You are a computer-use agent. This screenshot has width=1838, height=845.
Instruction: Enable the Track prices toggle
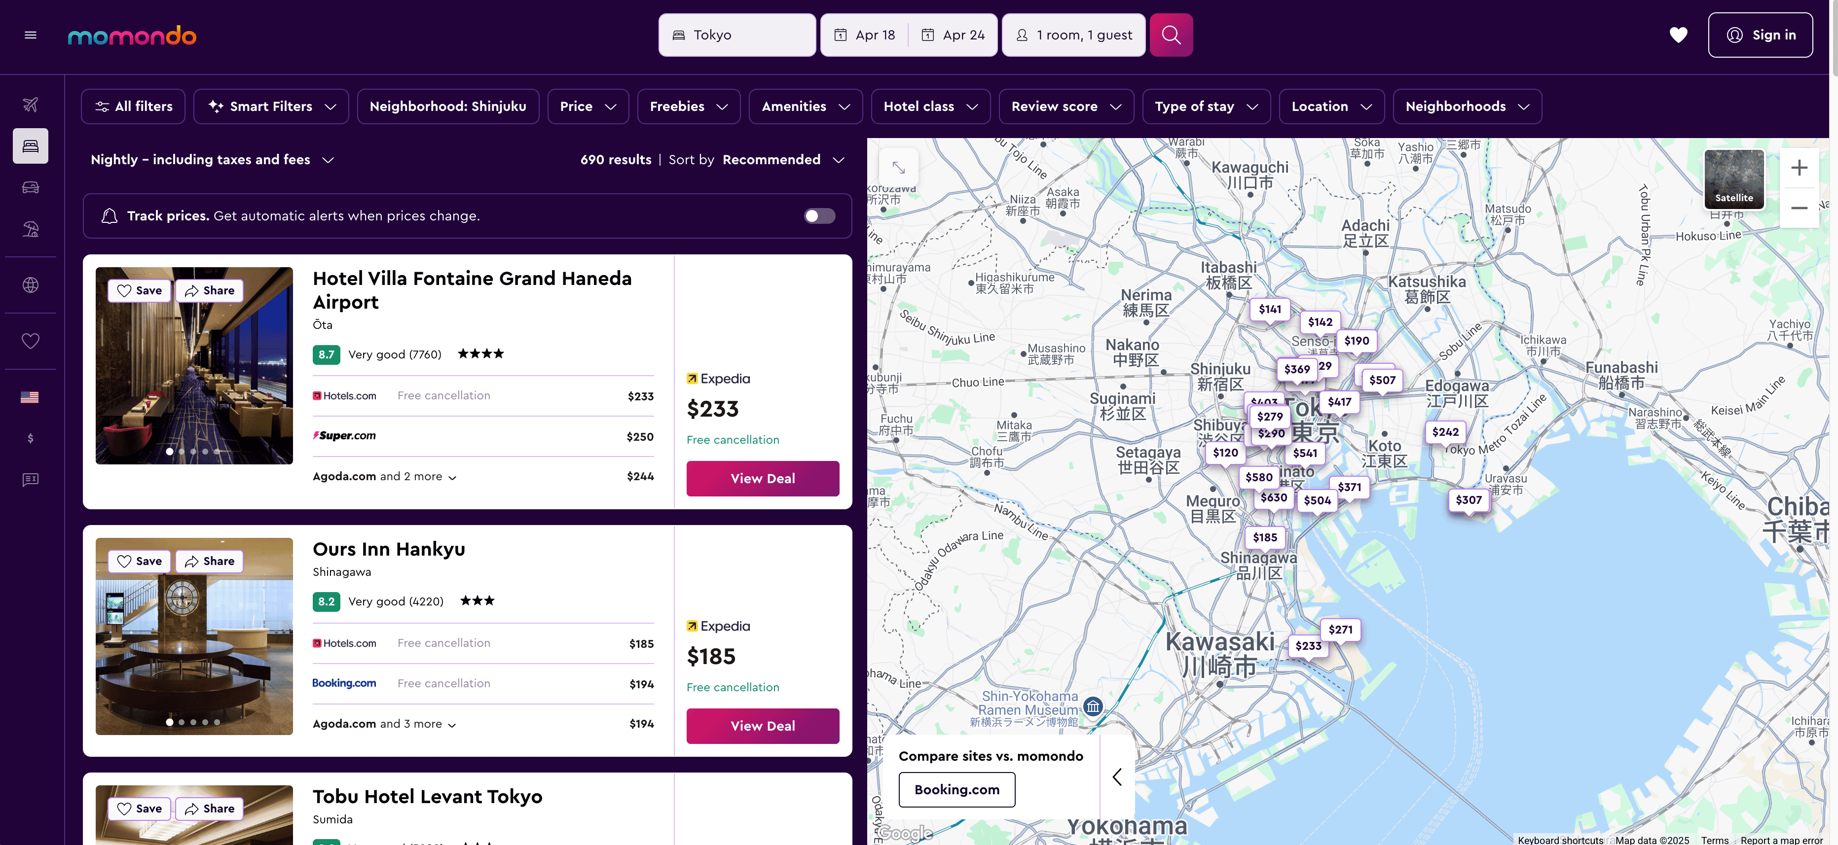[x=819, y=216]
